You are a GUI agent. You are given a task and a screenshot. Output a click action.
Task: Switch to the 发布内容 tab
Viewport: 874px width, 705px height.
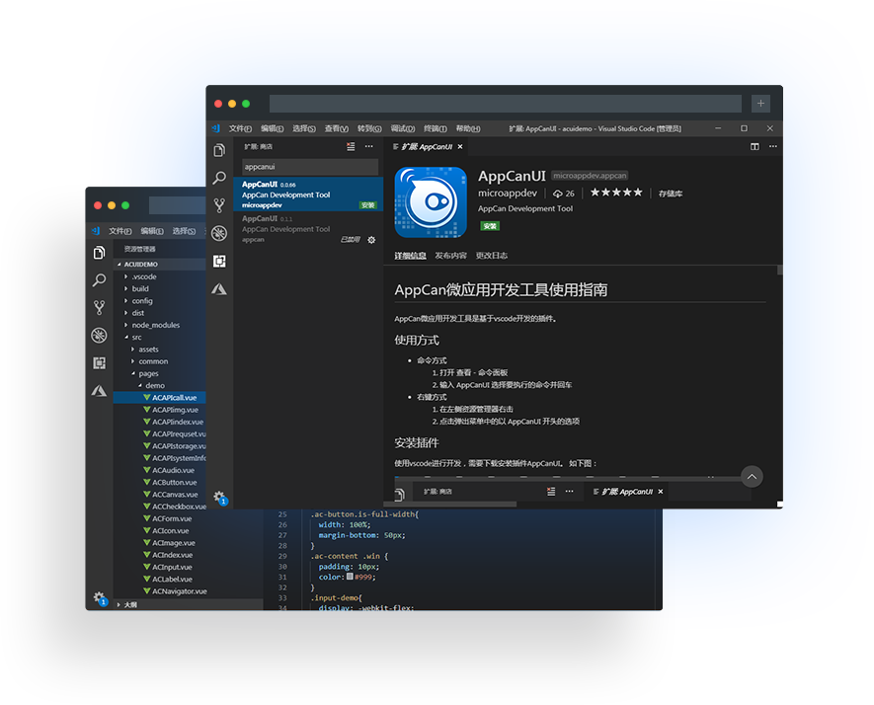point(451,256)
